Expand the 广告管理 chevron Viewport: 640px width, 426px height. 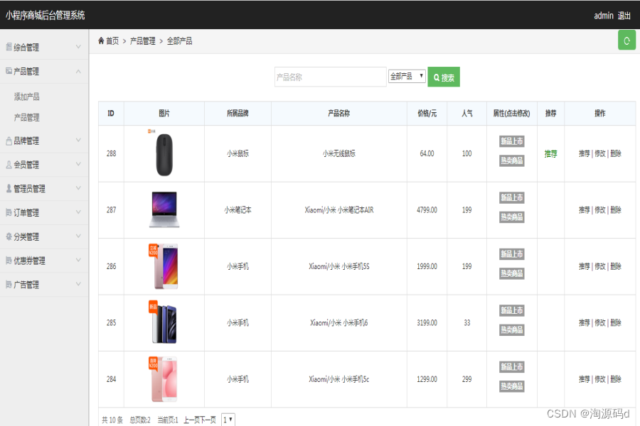(x=78, y=284)
